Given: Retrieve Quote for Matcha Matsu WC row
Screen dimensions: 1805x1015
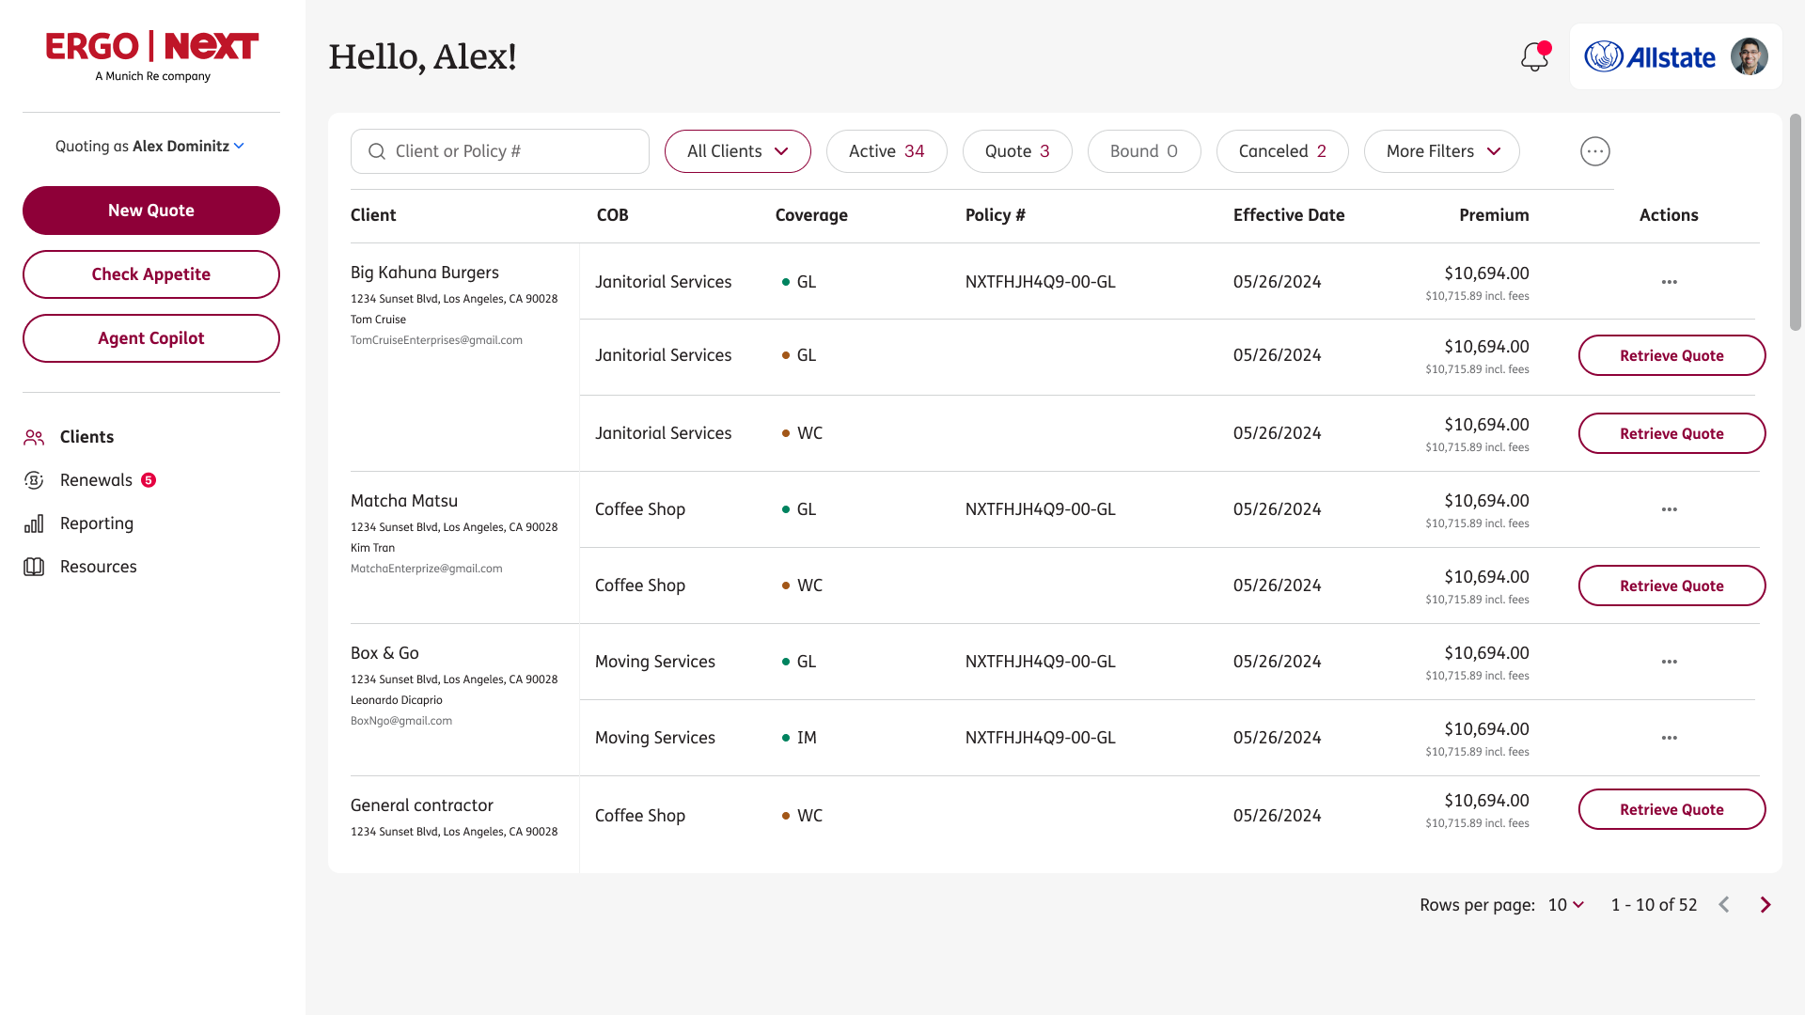Looking at the screenshot, I should (x=1672, y=586).
